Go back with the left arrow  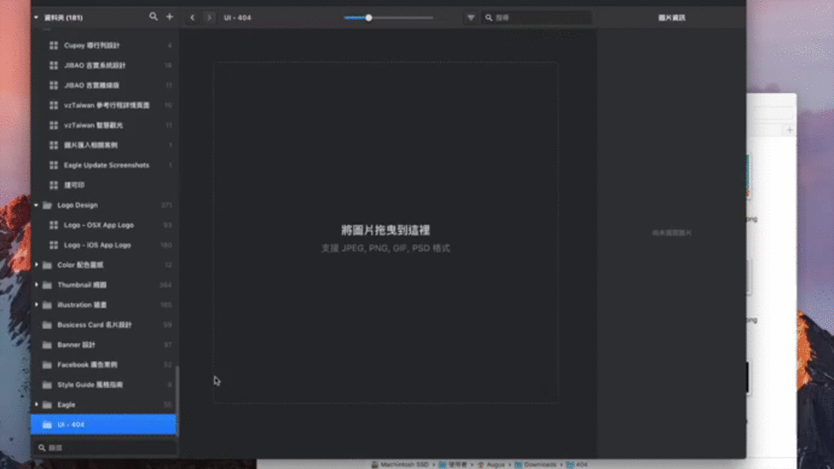coord(193,17)
